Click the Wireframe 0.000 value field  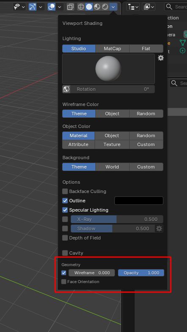tap(92, 273)
